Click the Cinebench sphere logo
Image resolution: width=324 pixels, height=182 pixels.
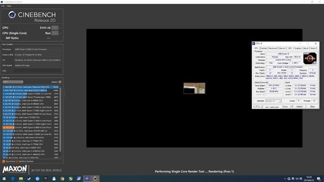pyautogui.click(x=12, y=15)
